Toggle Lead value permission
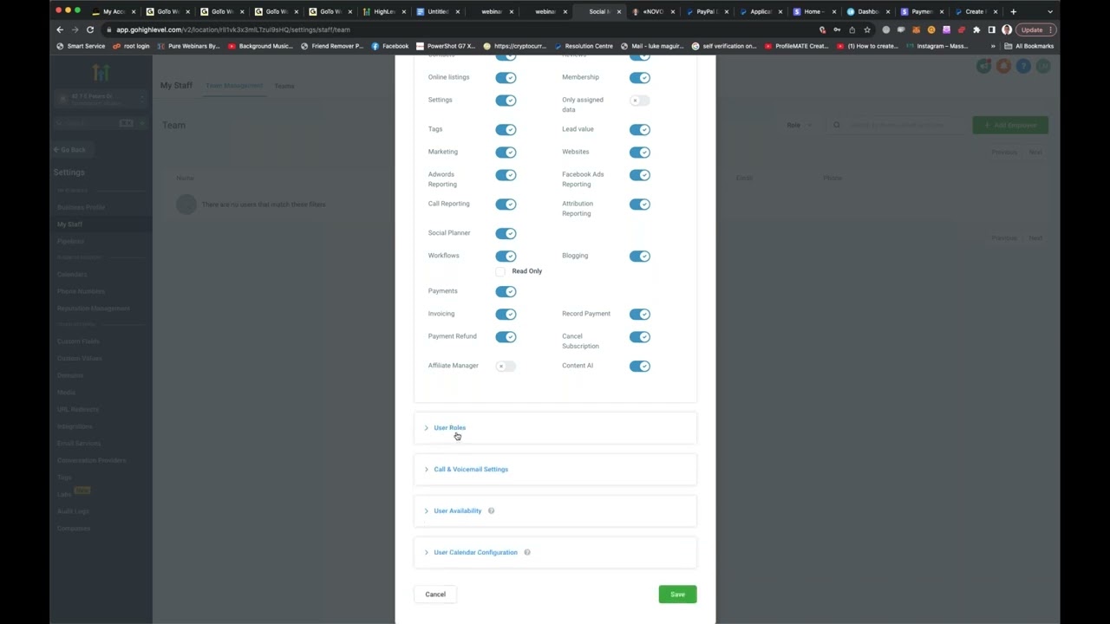Viewport: 1110px width, 624px height. tap(640, 130)
